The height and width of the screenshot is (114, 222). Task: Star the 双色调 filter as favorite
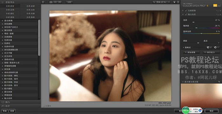point(3,69)
